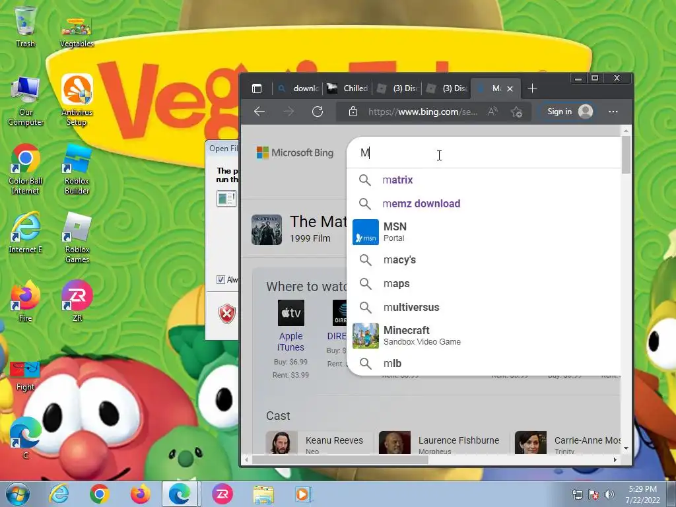Switch to the second (3) Disc tab
676x507 pixels.
pos(447,88)
